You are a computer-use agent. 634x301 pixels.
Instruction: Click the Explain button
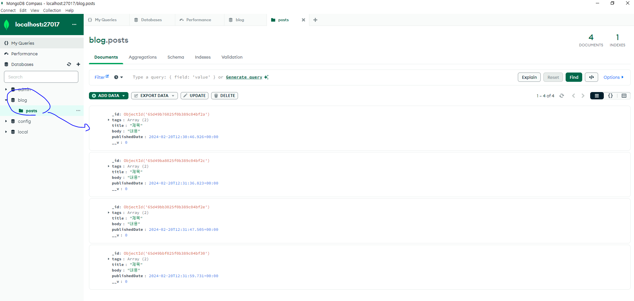click(529, 77)
